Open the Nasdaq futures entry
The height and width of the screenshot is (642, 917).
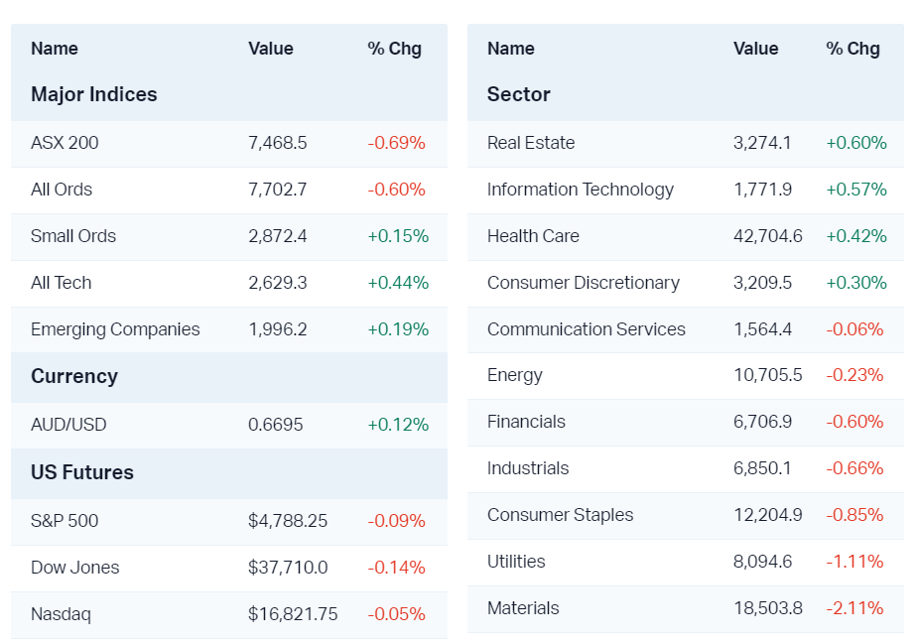tap(61, 614)
